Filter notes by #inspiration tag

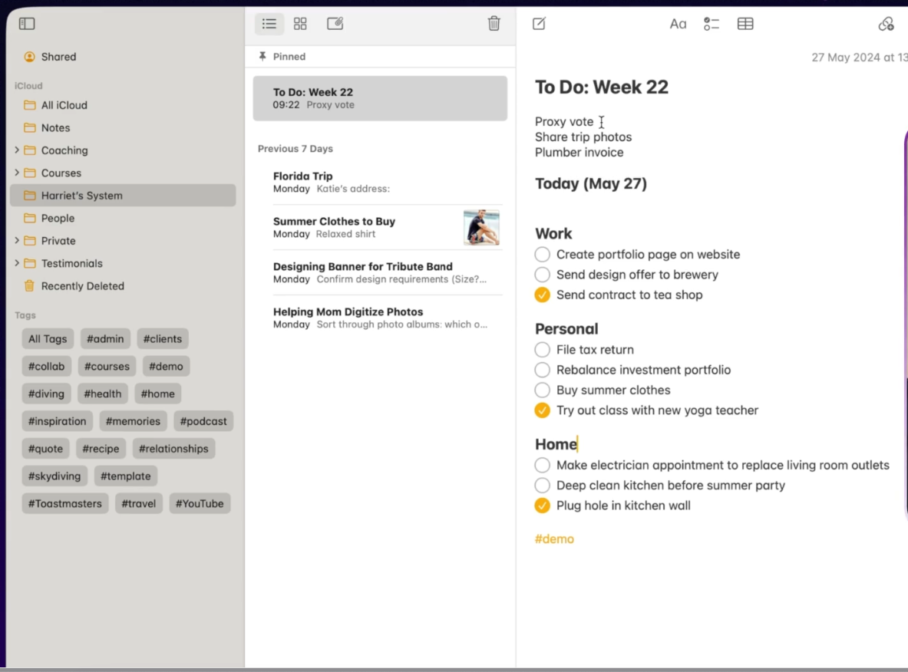click(x=57, y=421)
